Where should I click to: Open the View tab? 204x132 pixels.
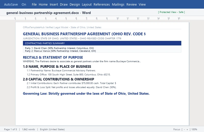click(x=142, y=4)
